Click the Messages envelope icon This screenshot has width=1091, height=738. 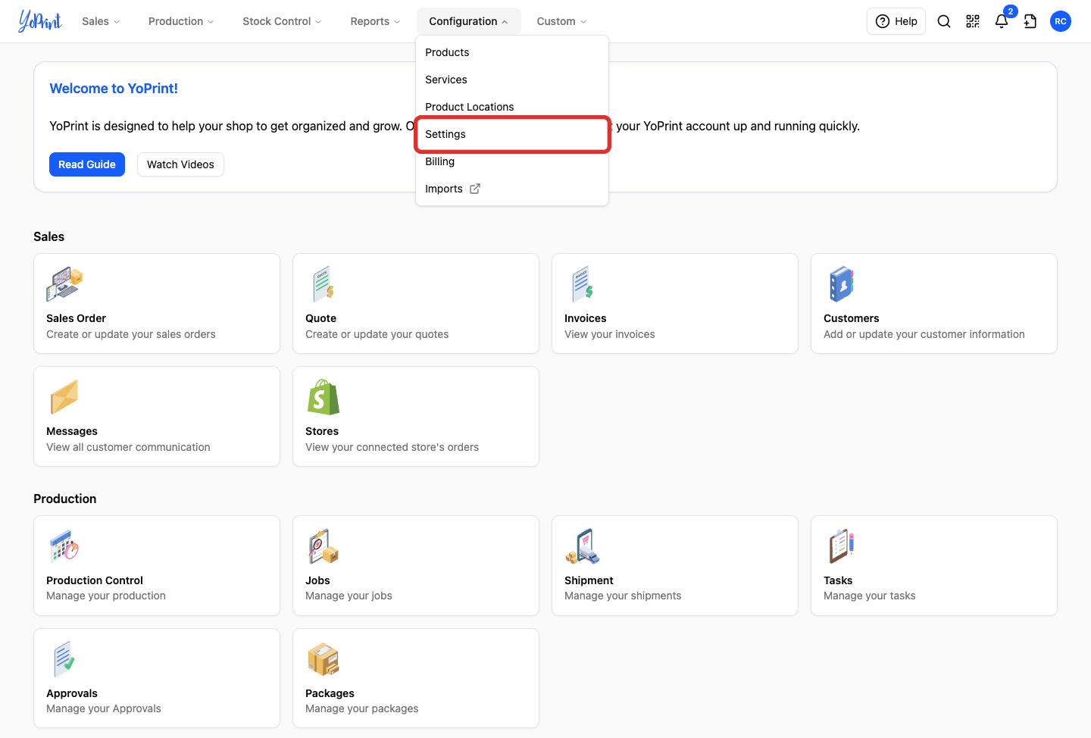(64, 397)
